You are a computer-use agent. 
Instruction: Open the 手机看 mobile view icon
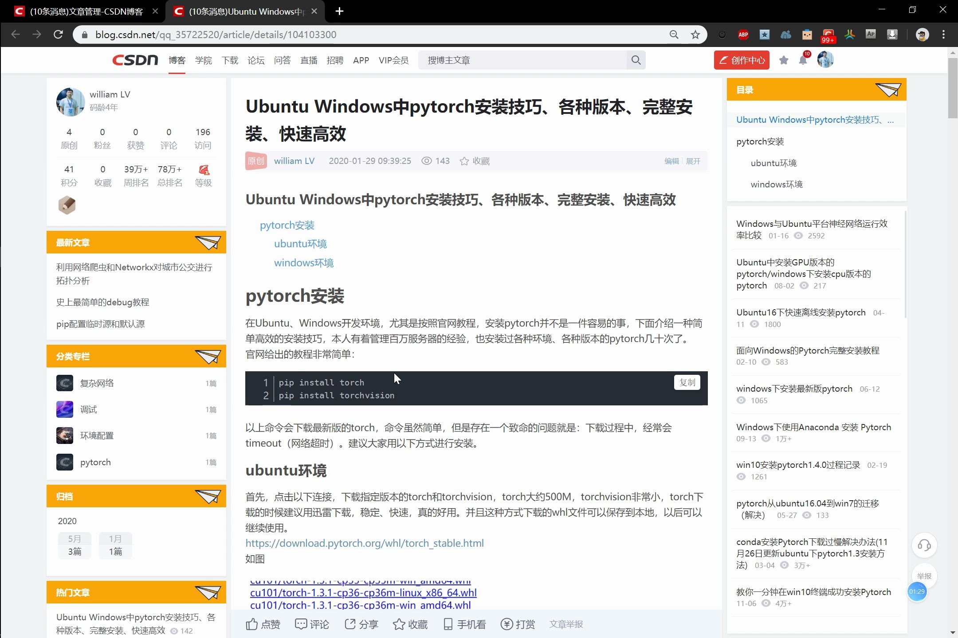[x=448, y=624]
